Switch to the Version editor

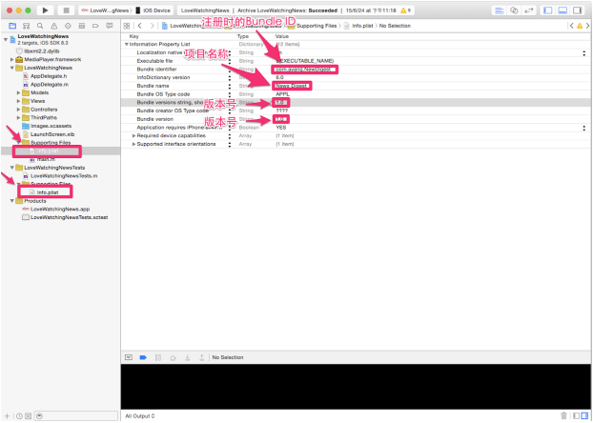coord(528,10)
